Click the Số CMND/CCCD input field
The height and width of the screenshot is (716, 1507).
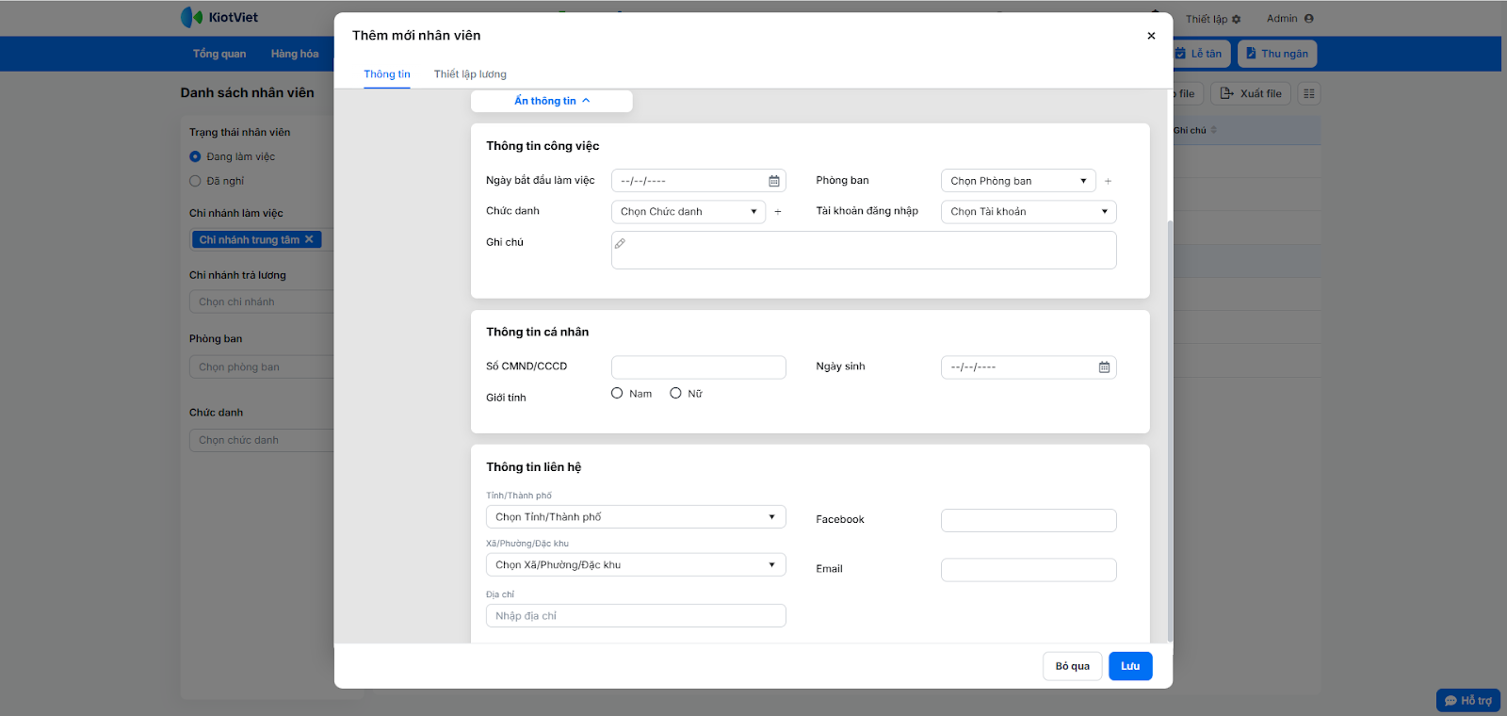[x=698, y=367]
